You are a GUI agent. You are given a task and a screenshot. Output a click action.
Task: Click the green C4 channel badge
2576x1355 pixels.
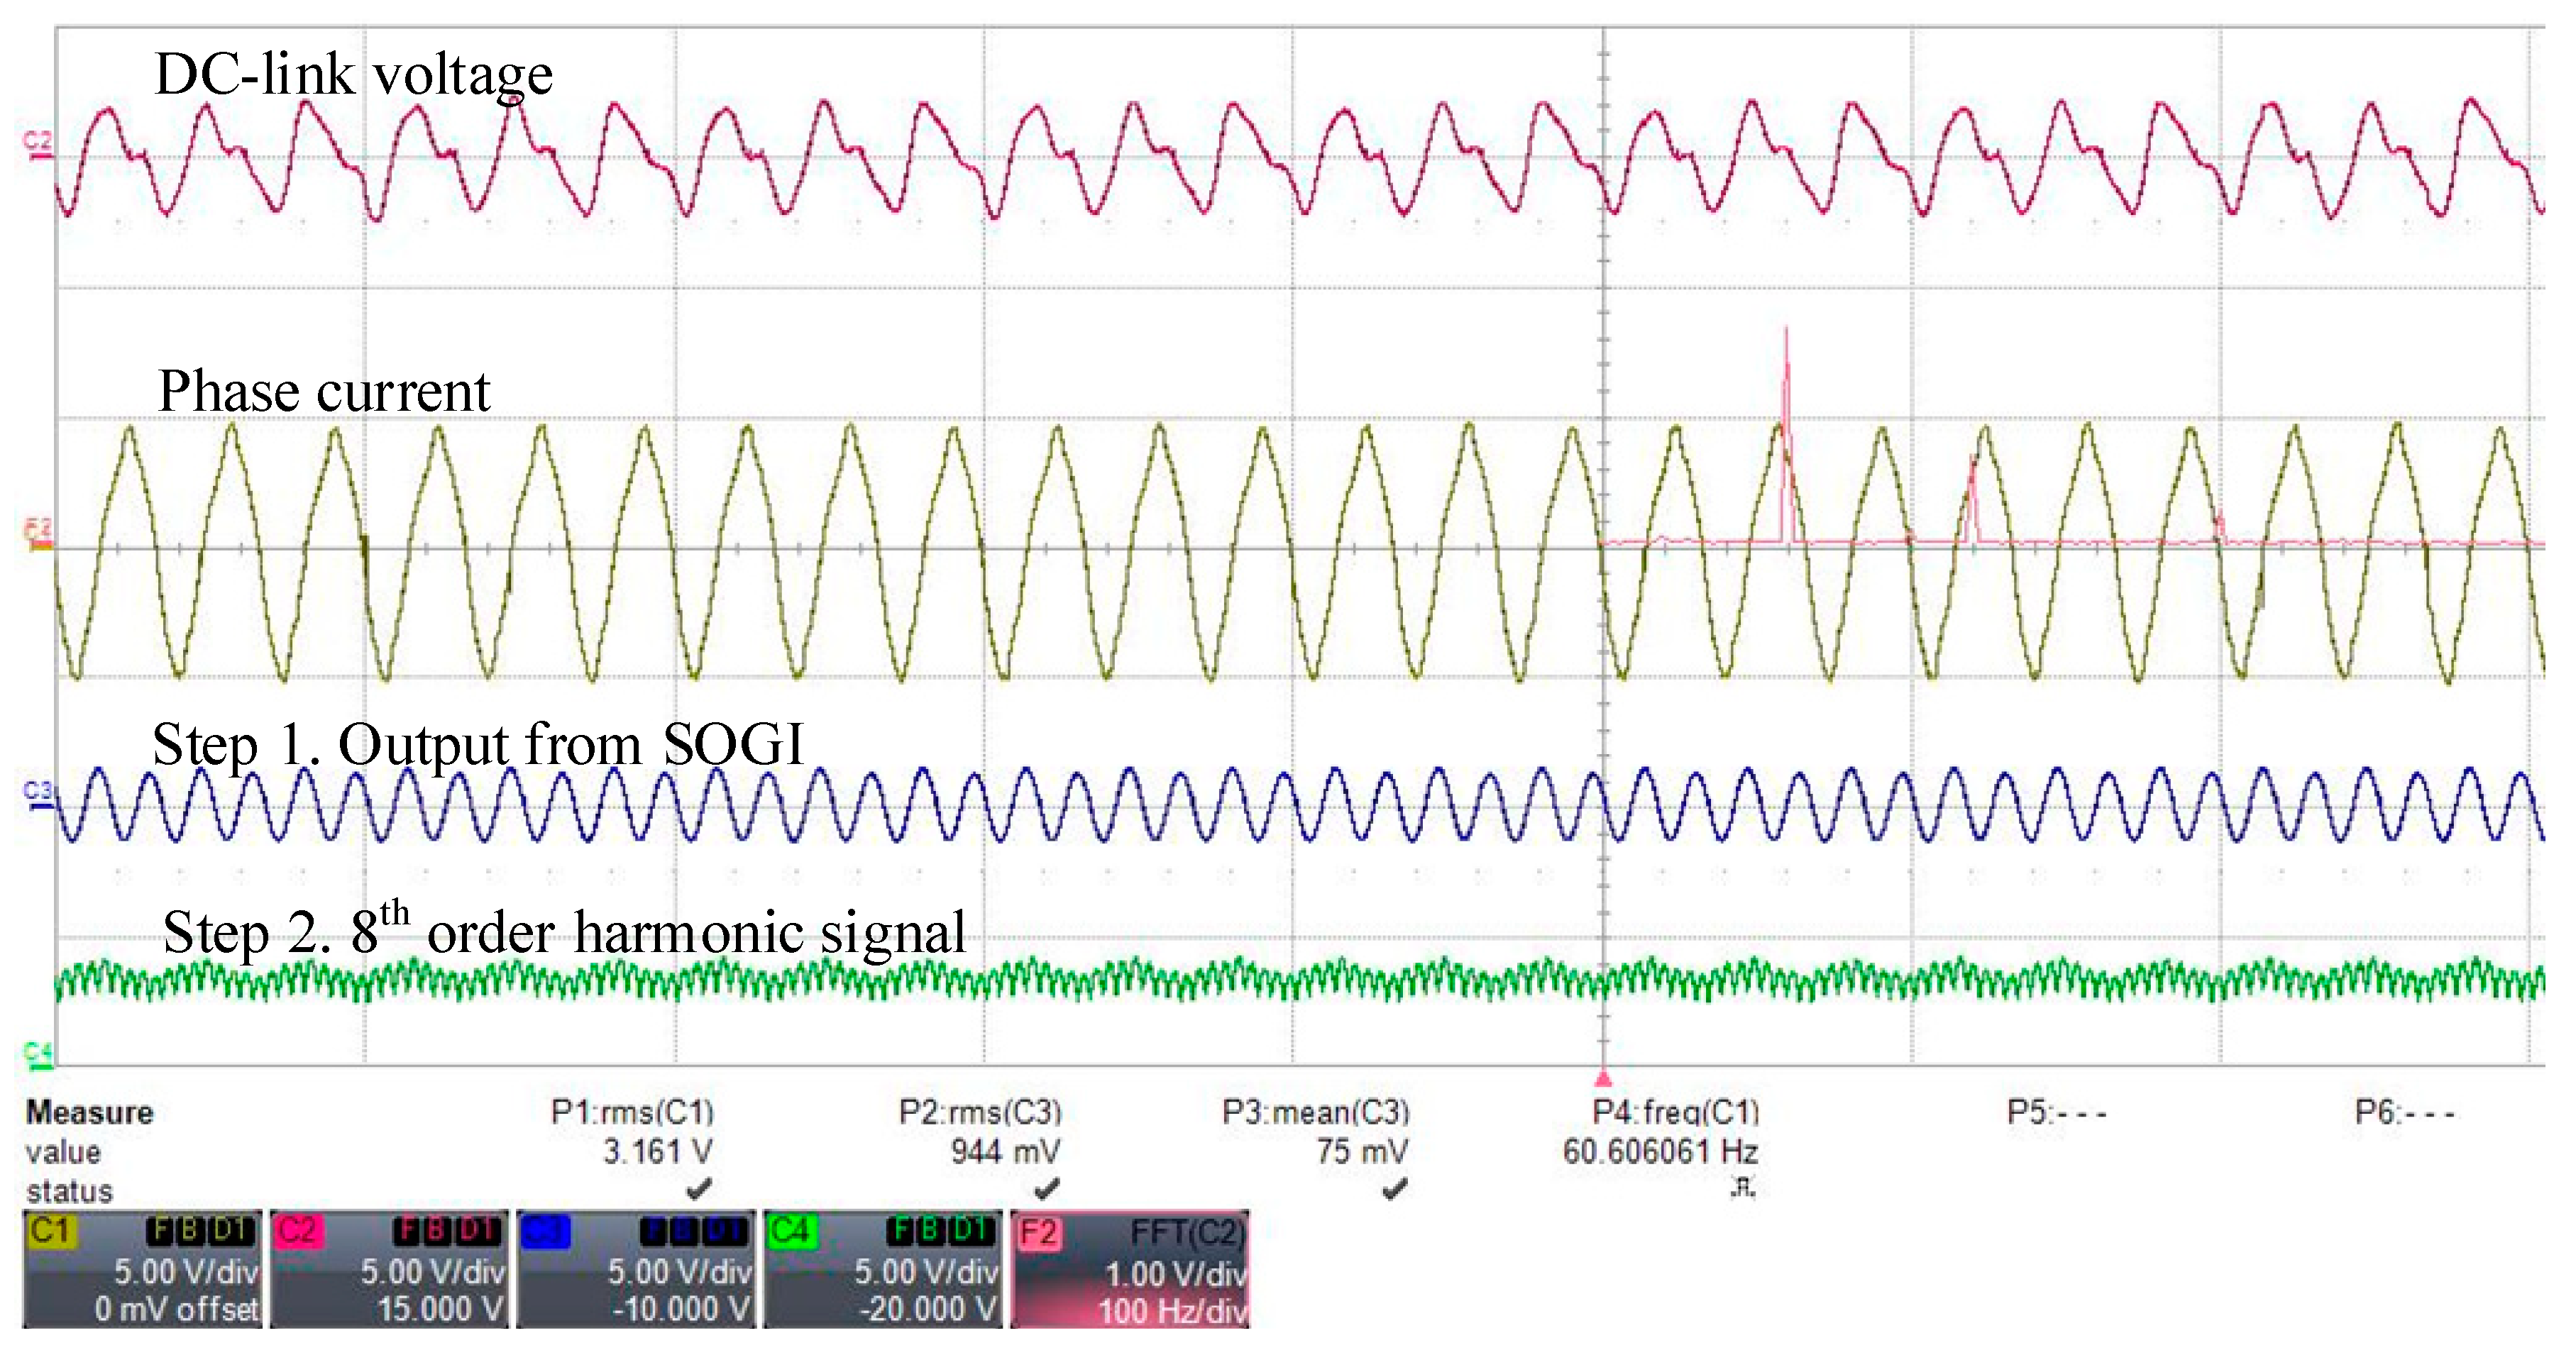(x=790, y=1230)
